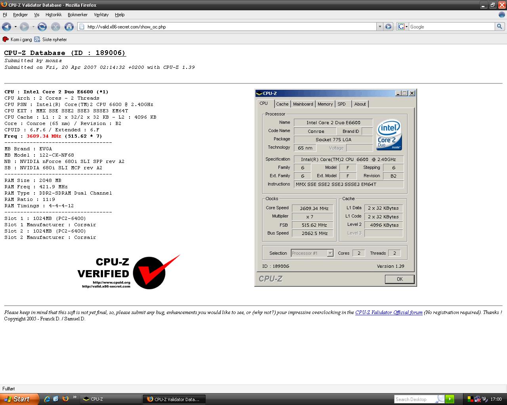This screenshot has height=405, width=507.
Task: Click the Level 2 4096 KBytes value
Action: coord(383,225)
